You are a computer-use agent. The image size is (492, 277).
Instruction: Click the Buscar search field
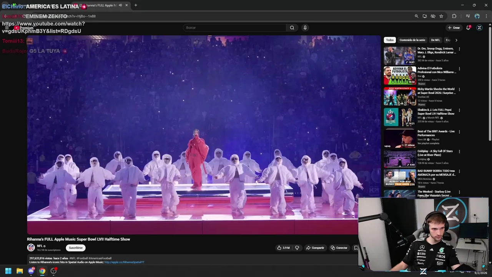234,28
